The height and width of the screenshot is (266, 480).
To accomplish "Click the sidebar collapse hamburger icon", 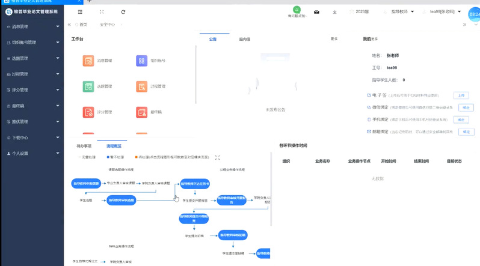I will (x=80, y=12).
